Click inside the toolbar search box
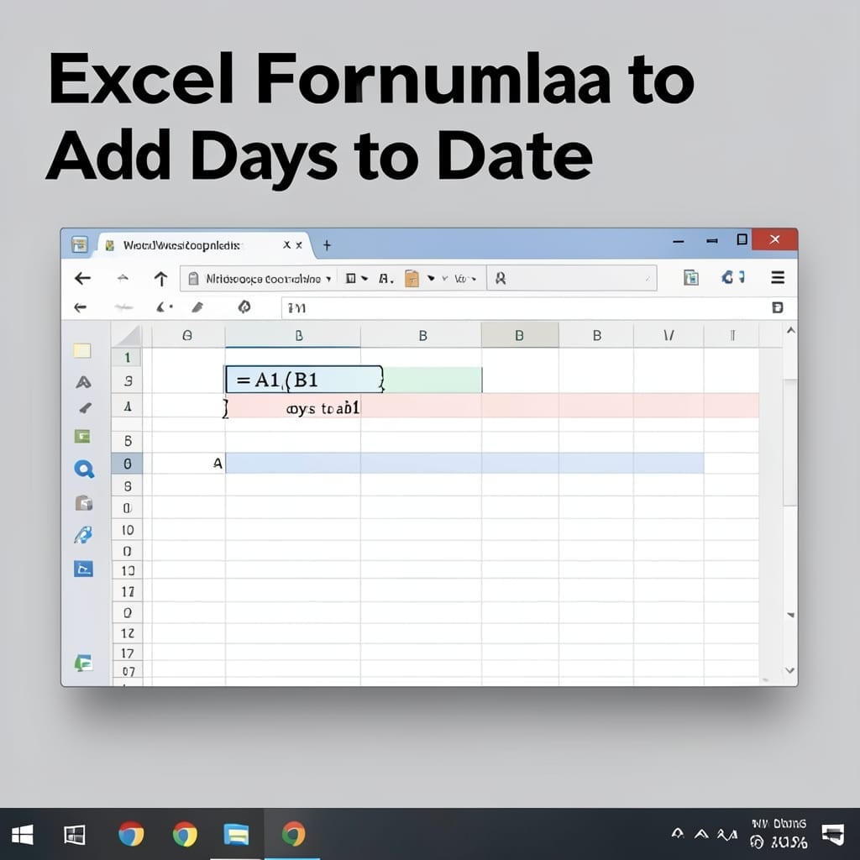This screenshot has height=860, width=860. (571, 279)
